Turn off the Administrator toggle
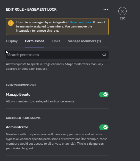This screenshot has width=140, height=161. point(104,127)
